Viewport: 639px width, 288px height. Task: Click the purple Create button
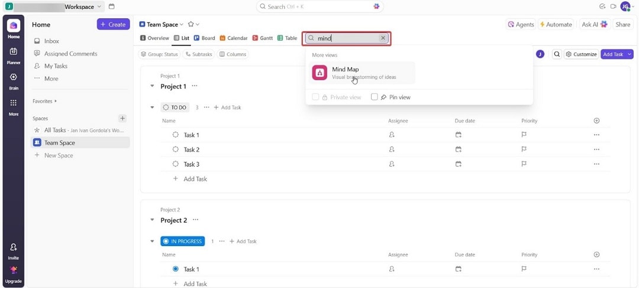(113, 24)
